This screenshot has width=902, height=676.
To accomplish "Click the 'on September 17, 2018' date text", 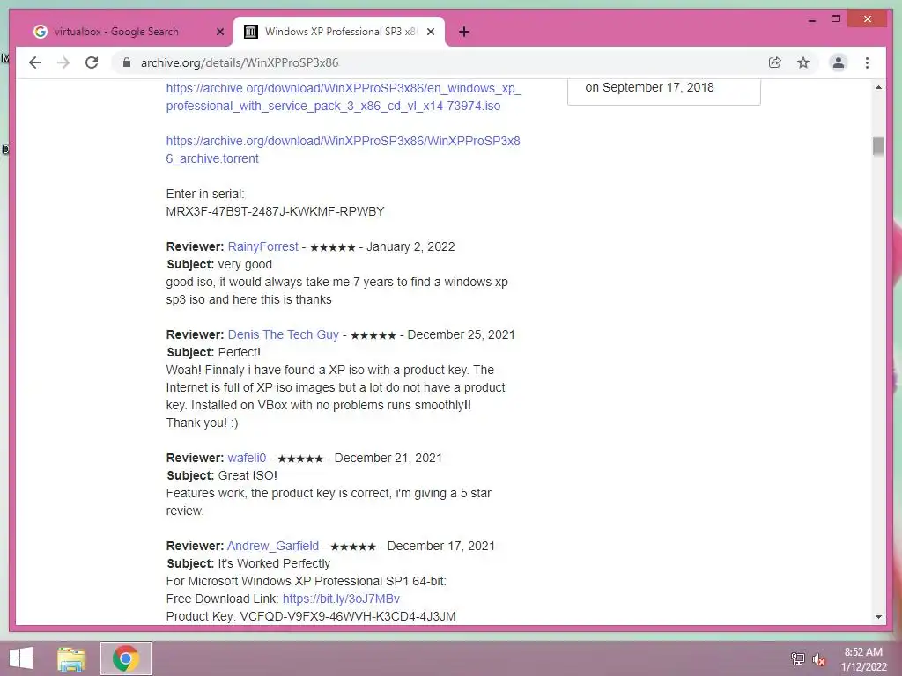I will click(649, 87).
